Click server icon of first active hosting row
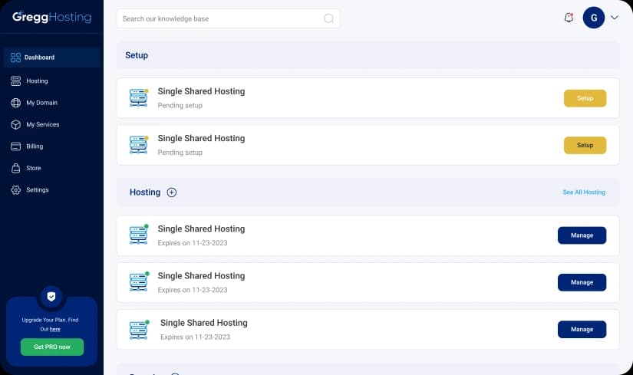Viewport: 633px width, 375px height. click(139, 235)
